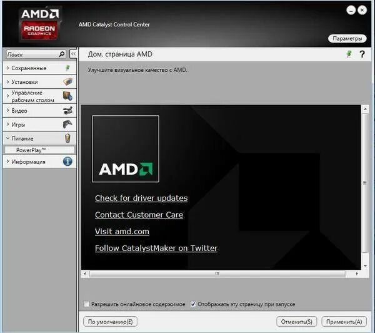Expand the Игры section chevron

pyautogui.click(x=7, y=125)
